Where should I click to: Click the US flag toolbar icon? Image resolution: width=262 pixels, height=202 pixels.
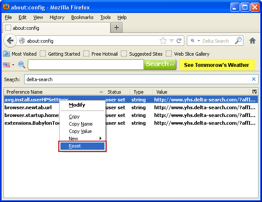[6, 65]
